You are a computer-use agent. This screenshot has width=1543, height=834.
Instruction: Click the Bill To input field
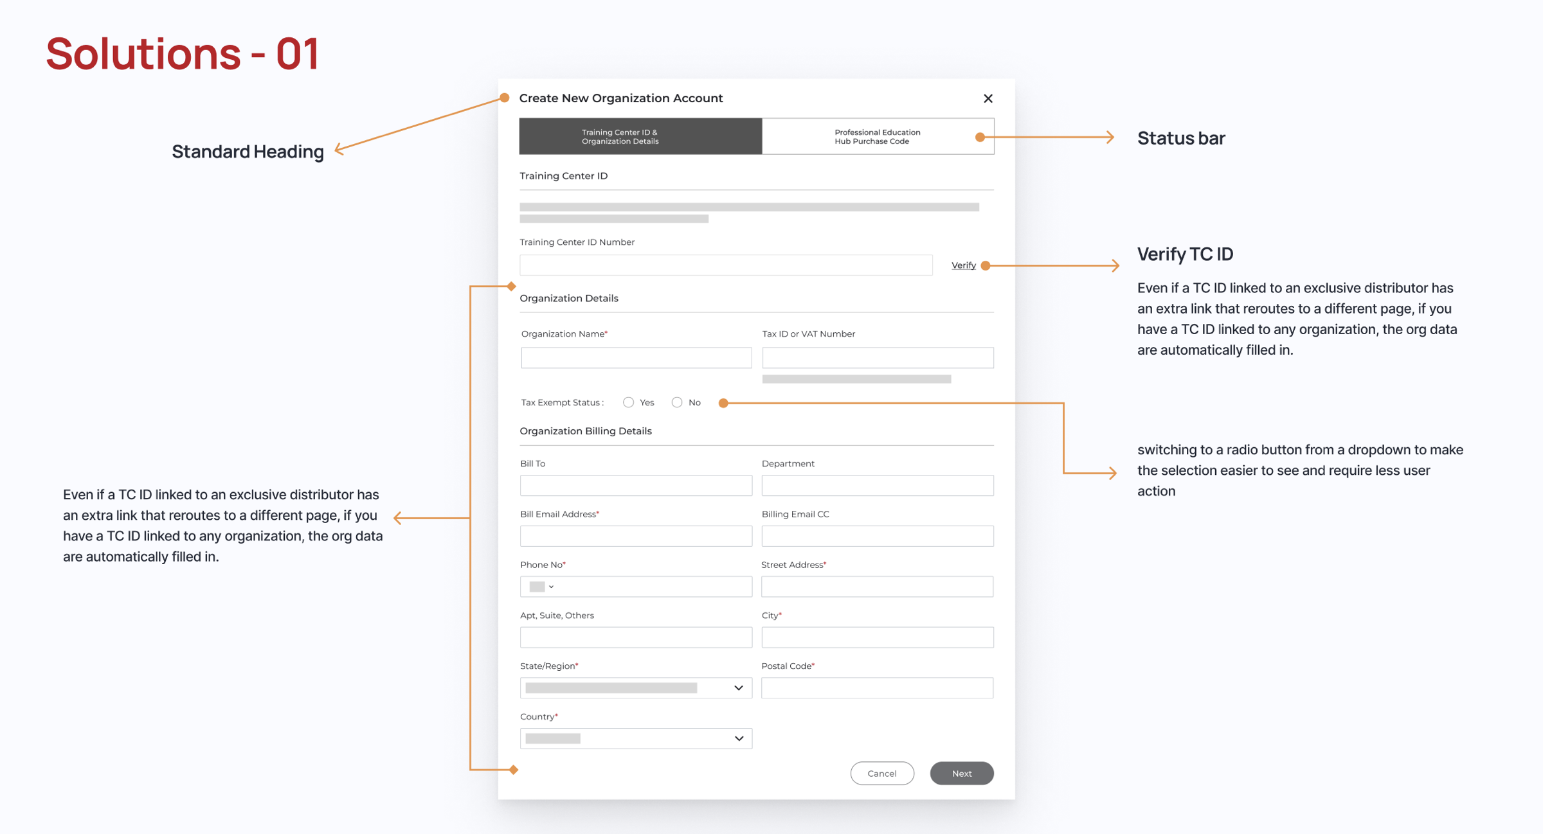pos(636,485)
